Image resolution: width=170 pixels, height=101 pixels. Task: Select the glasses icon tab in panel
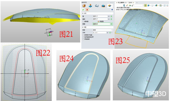pos(97,6)
